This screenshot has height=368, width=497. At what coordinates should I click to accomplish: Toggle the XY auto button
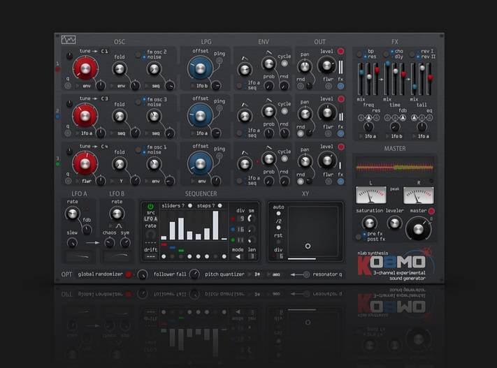[279, 214]
